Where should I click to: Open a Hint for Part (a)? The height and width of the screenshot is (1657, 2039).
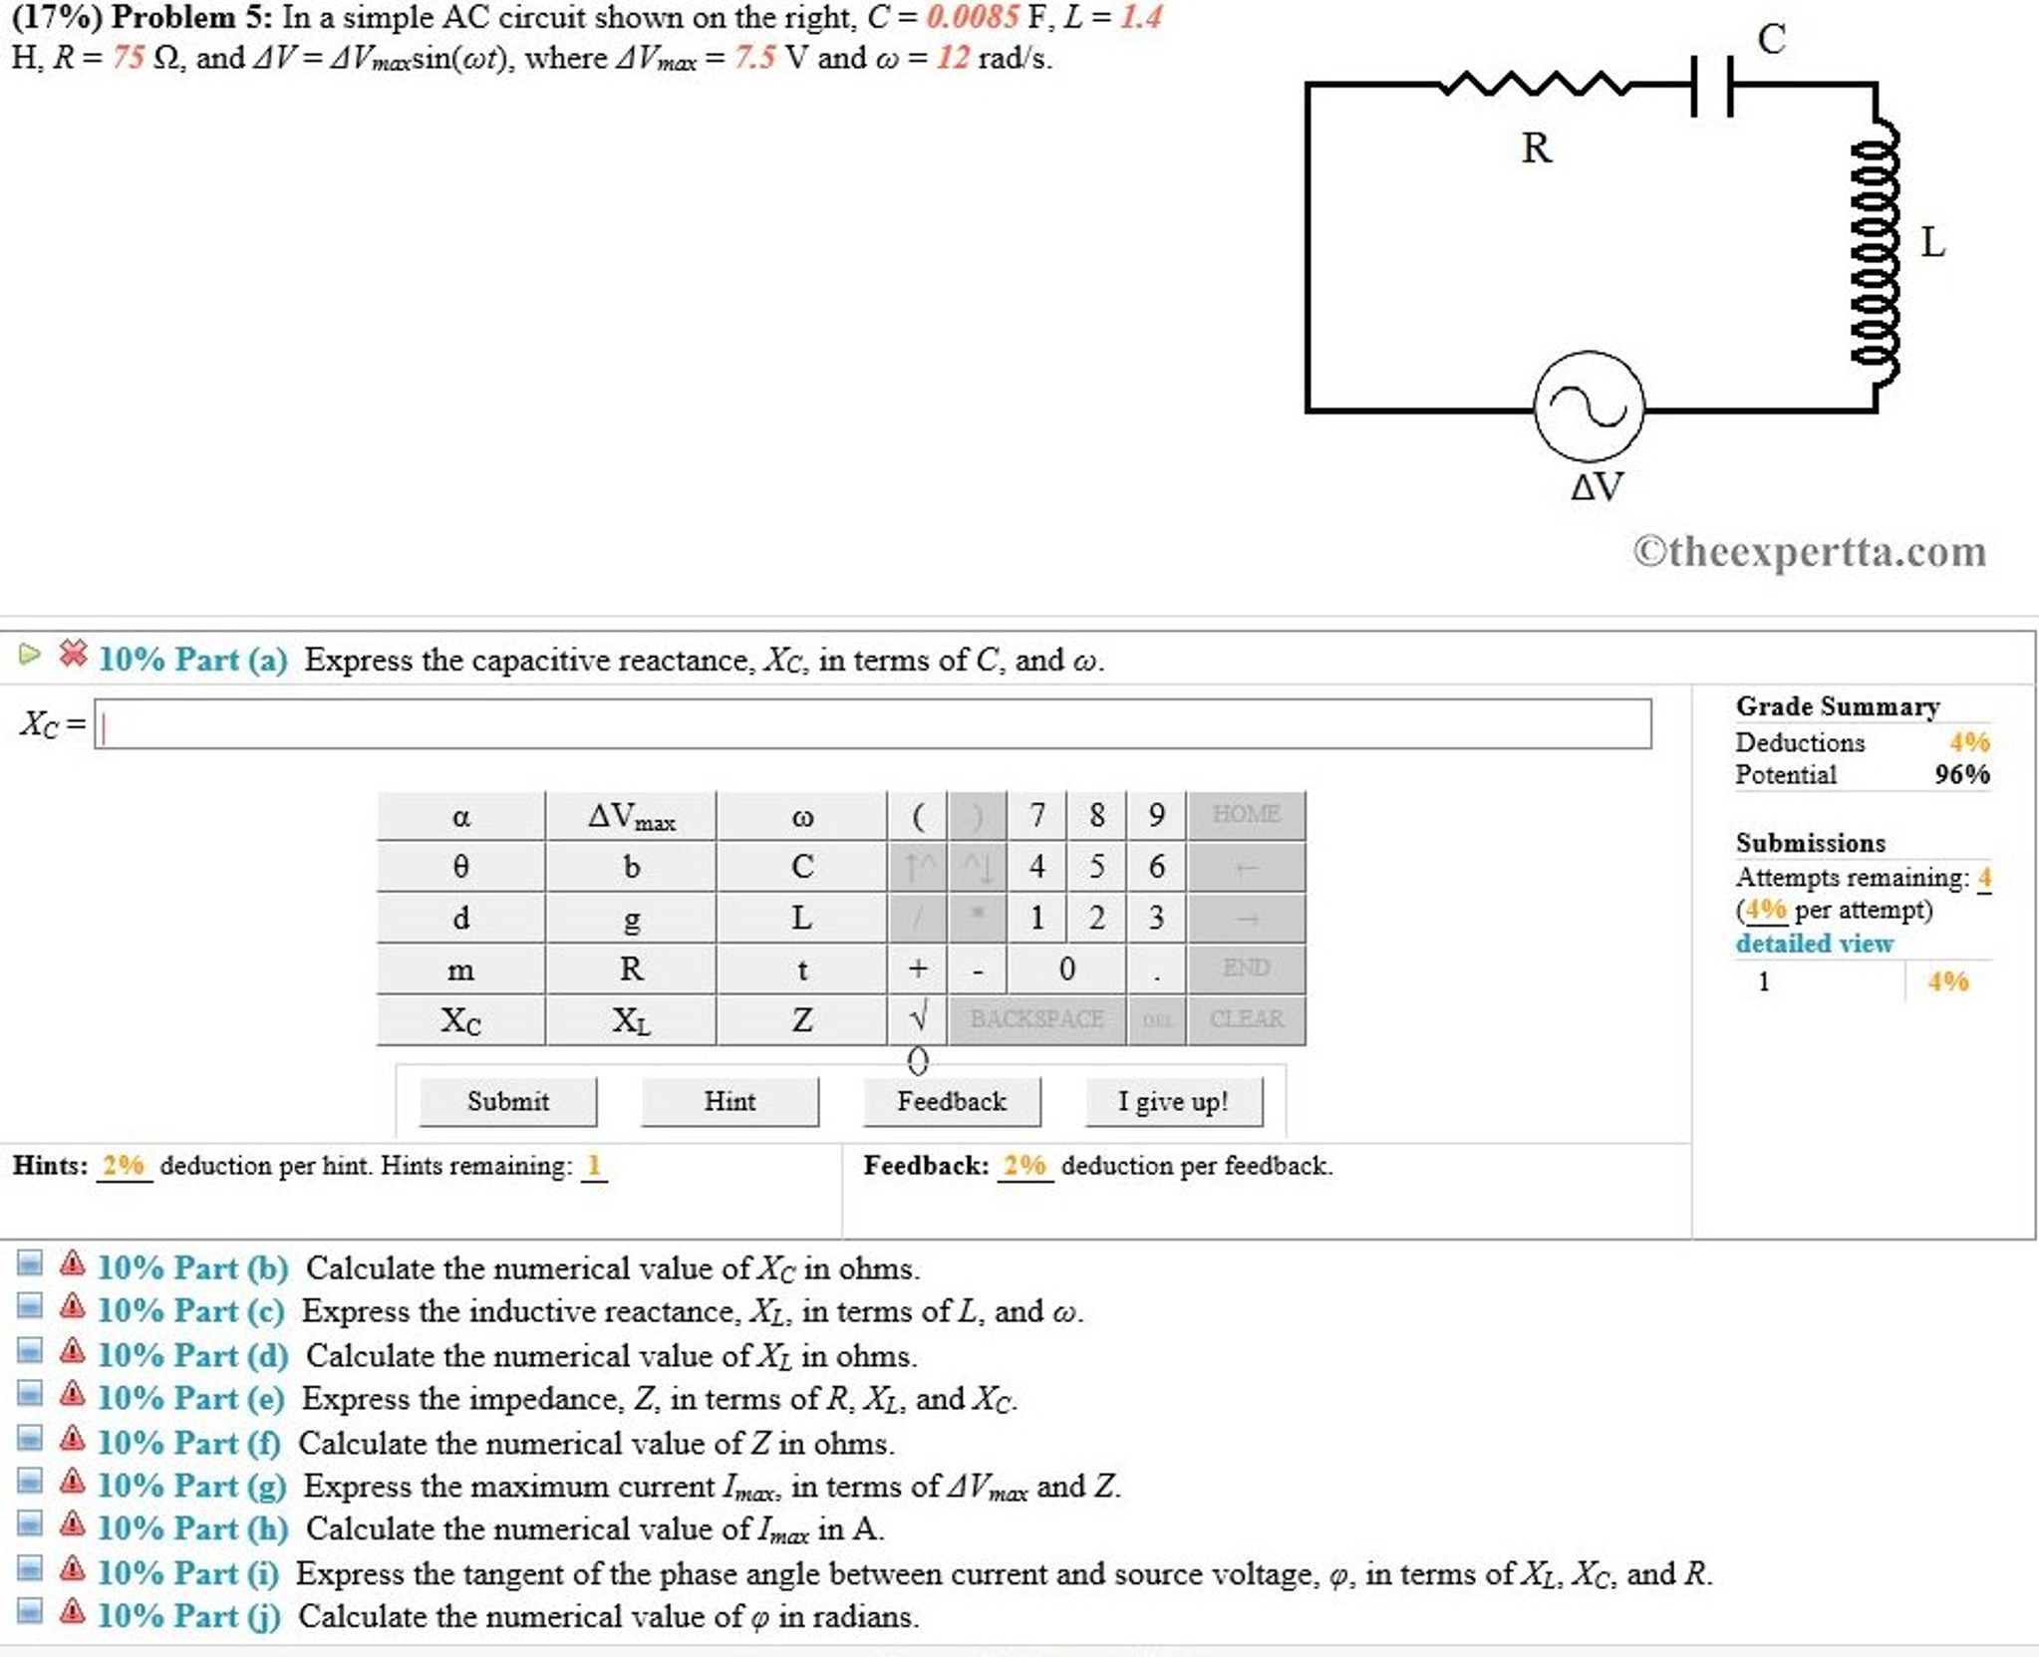(x=730, y=1102)
